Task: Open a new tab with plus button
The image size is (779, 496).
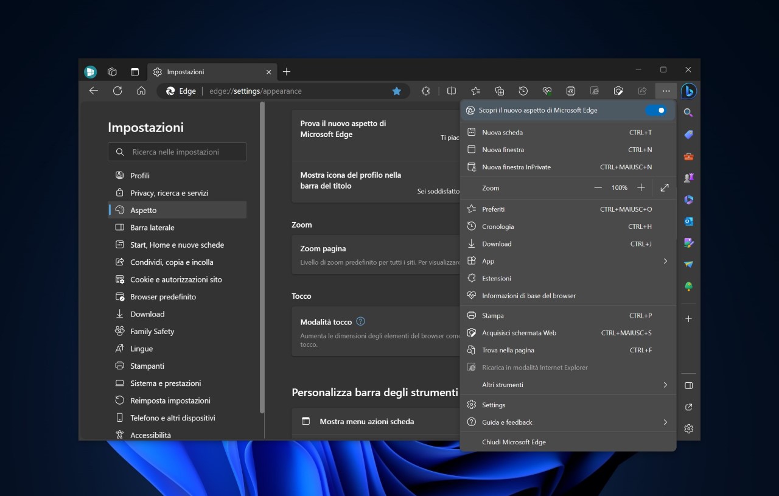Action: pyautogui.click(x=287, y=72)
